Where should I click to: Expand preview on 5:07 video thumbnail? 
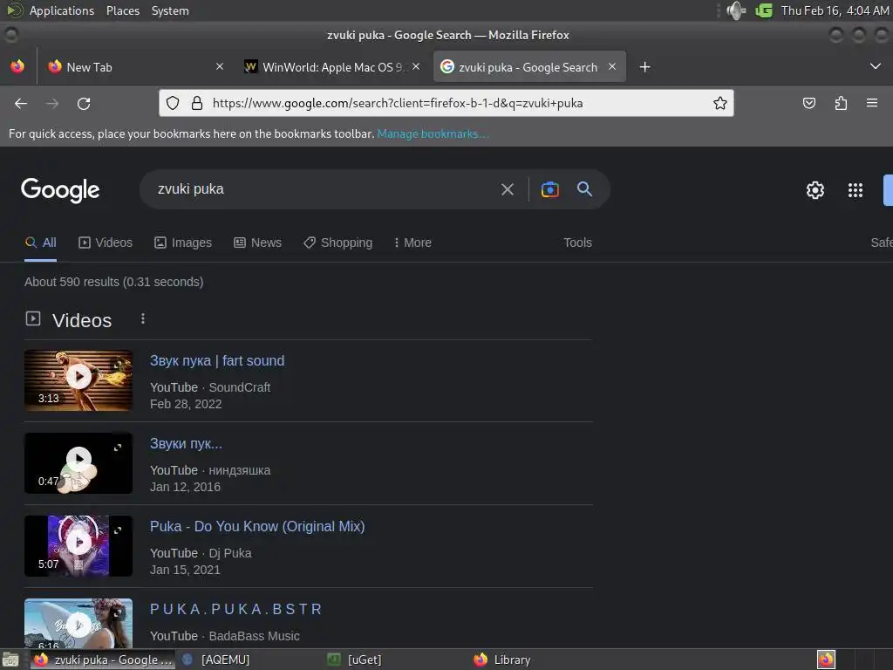(x=118, y=530)
